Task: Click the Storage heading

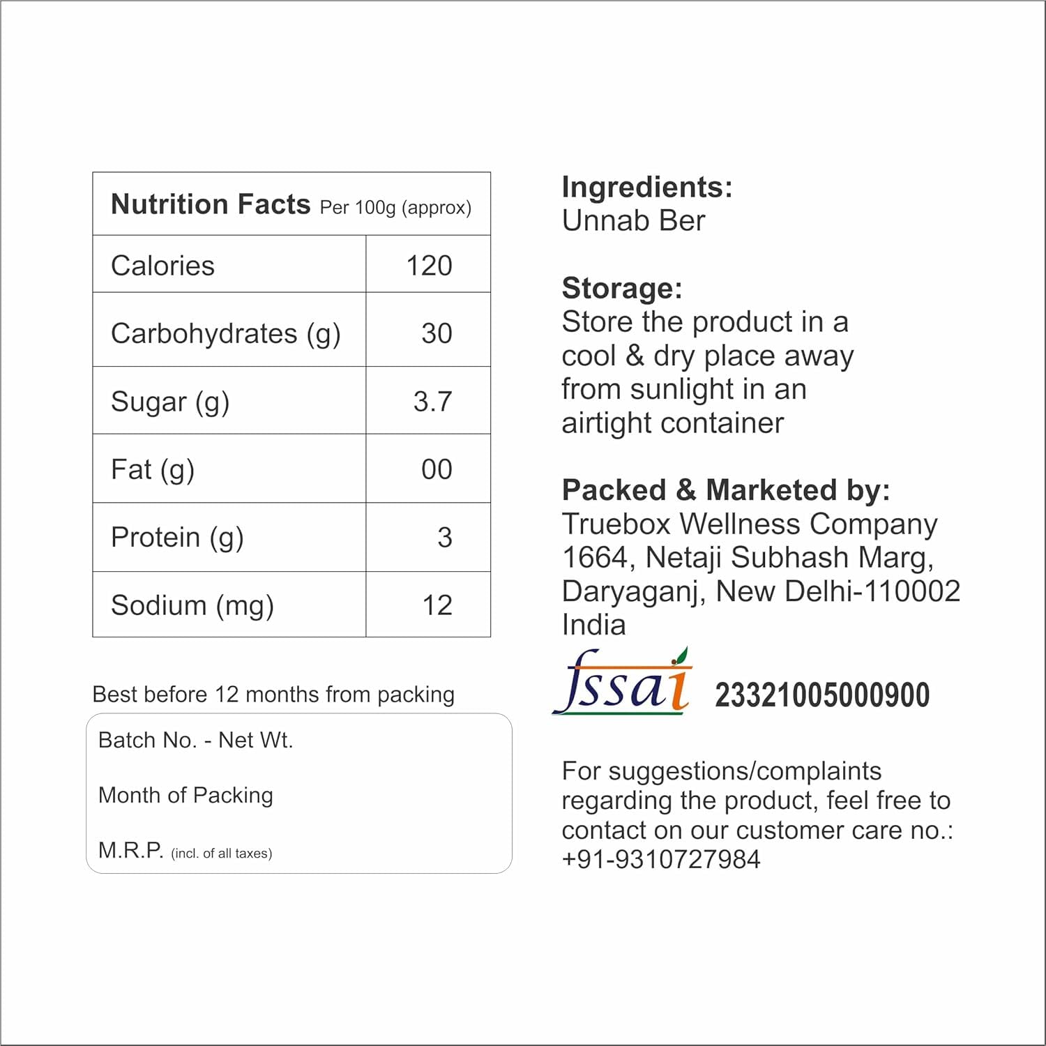Action: [x=622, y=287]
